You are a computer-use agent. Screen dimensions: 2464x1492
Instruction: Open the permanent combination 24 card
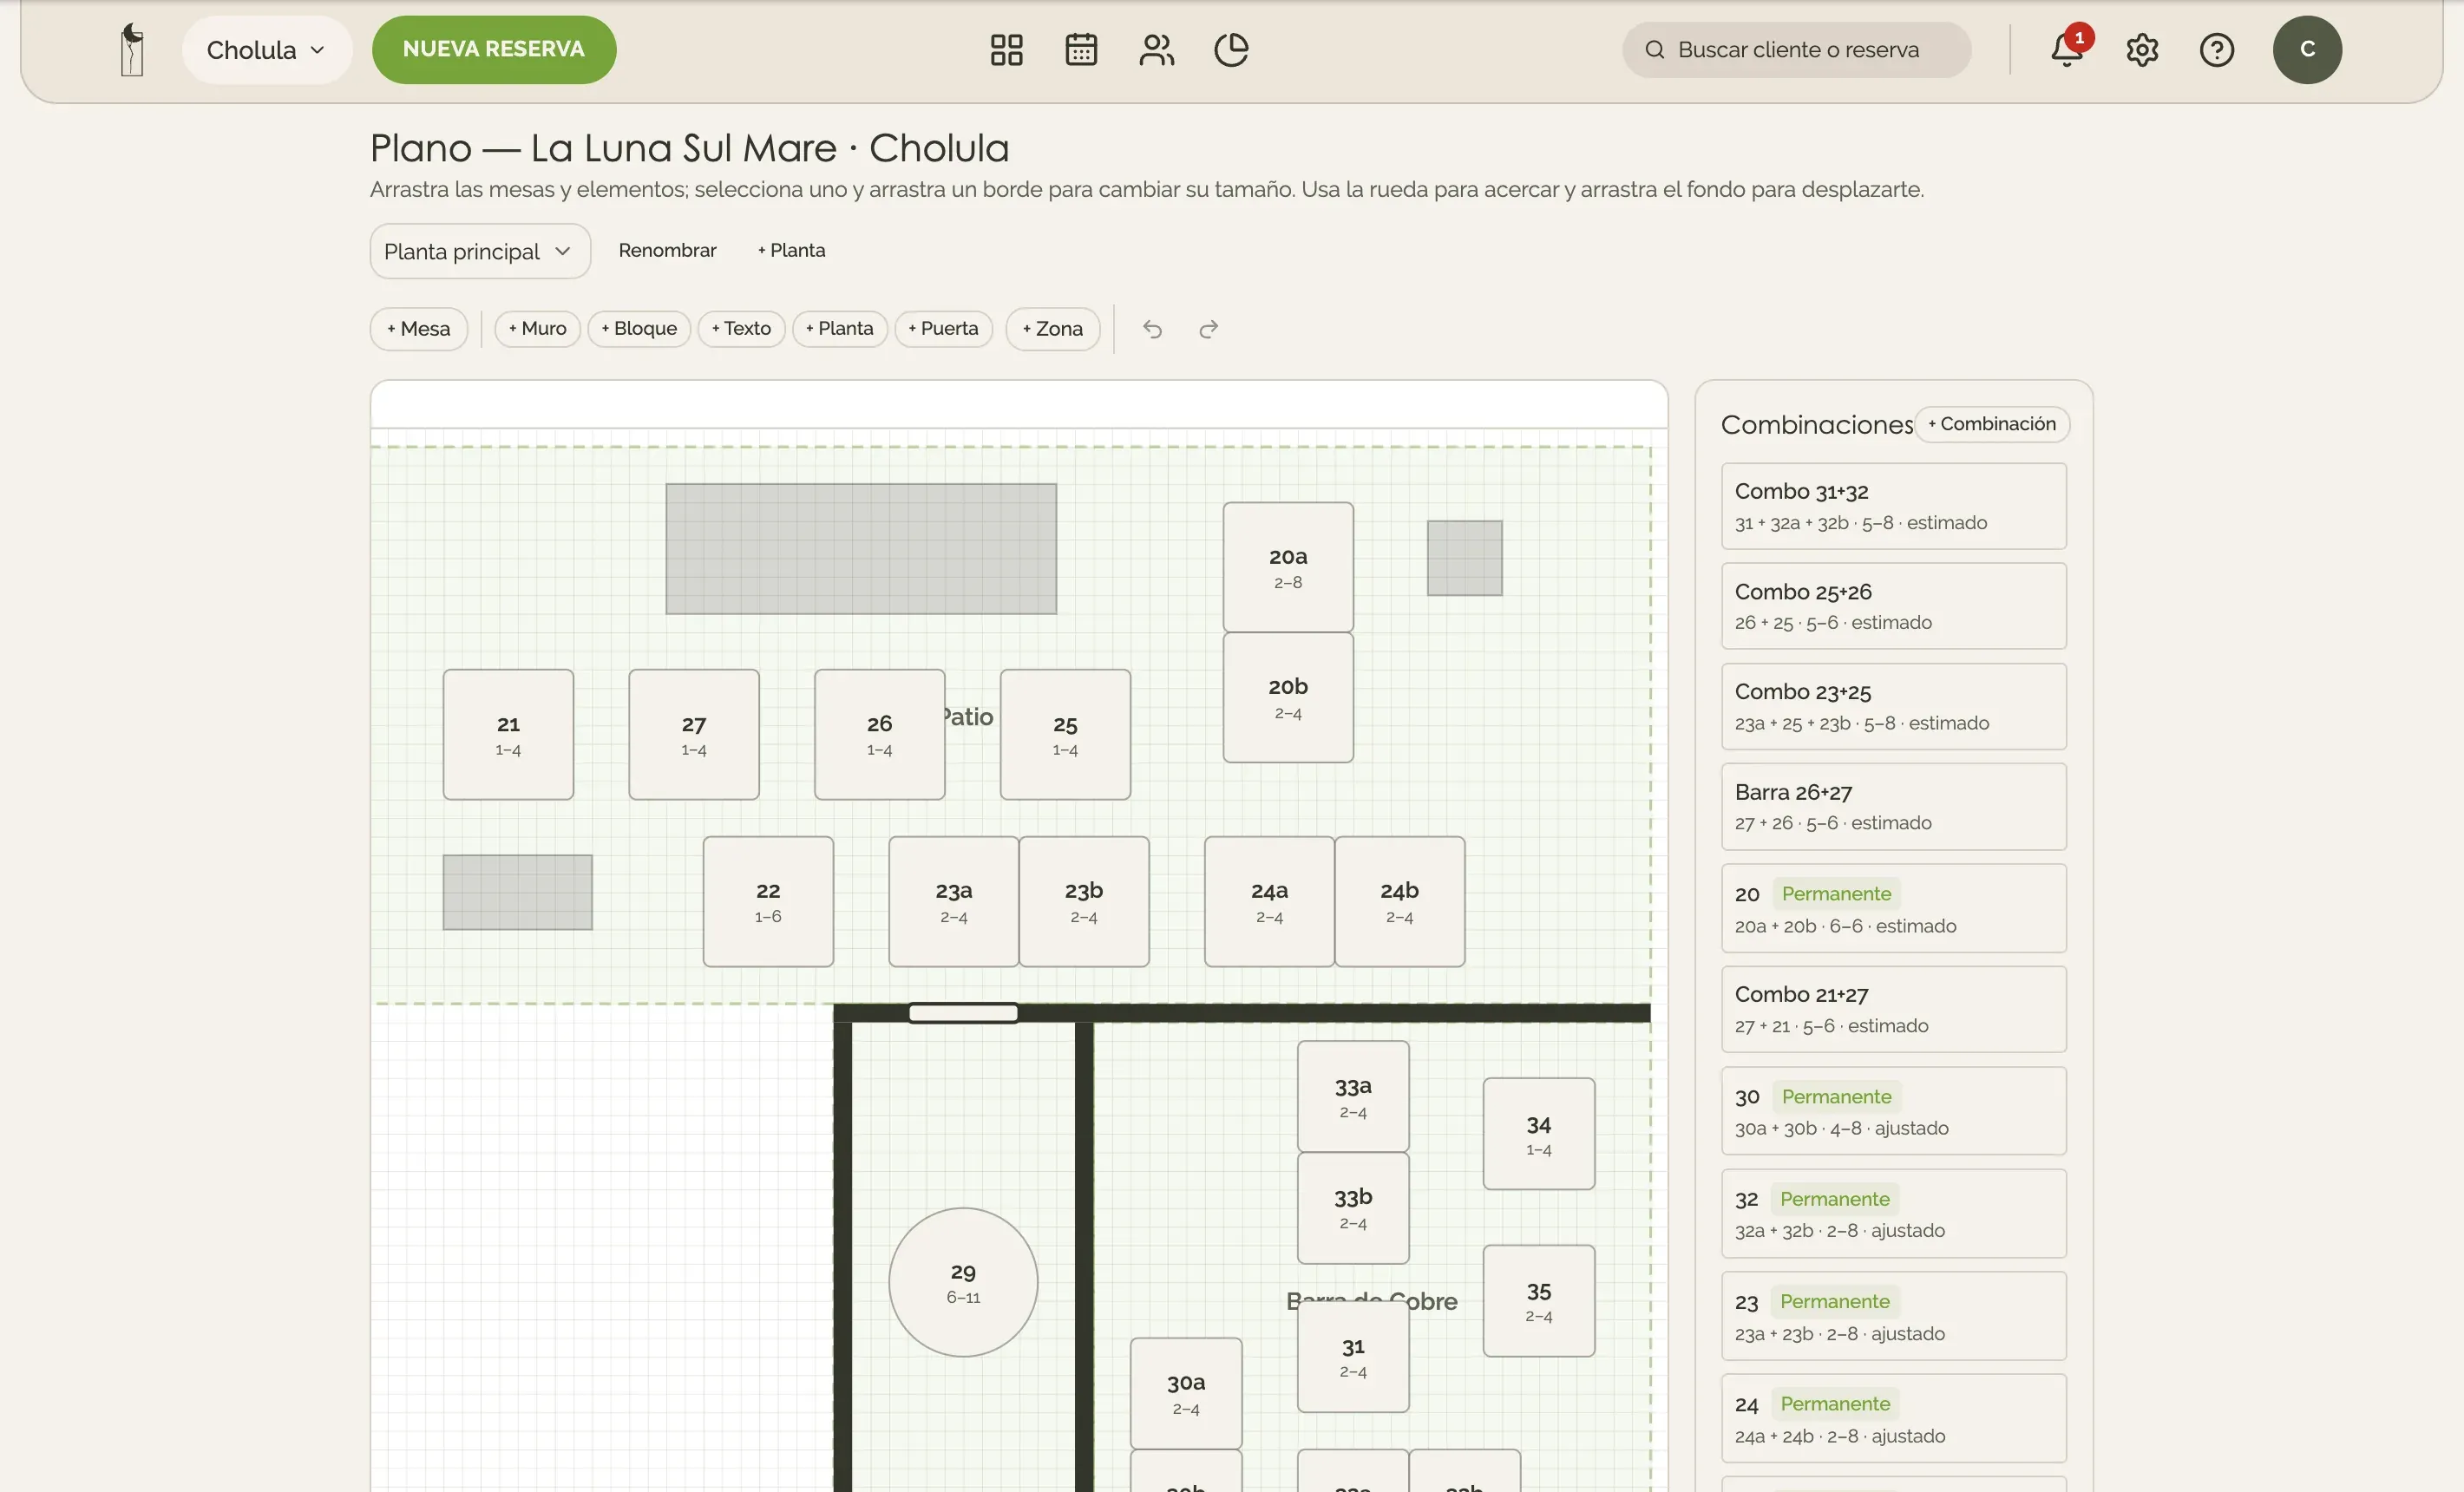point(1893,1419)
